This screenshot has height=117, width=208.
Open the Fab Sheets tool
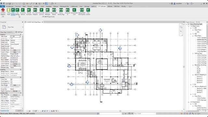[13, 12]
